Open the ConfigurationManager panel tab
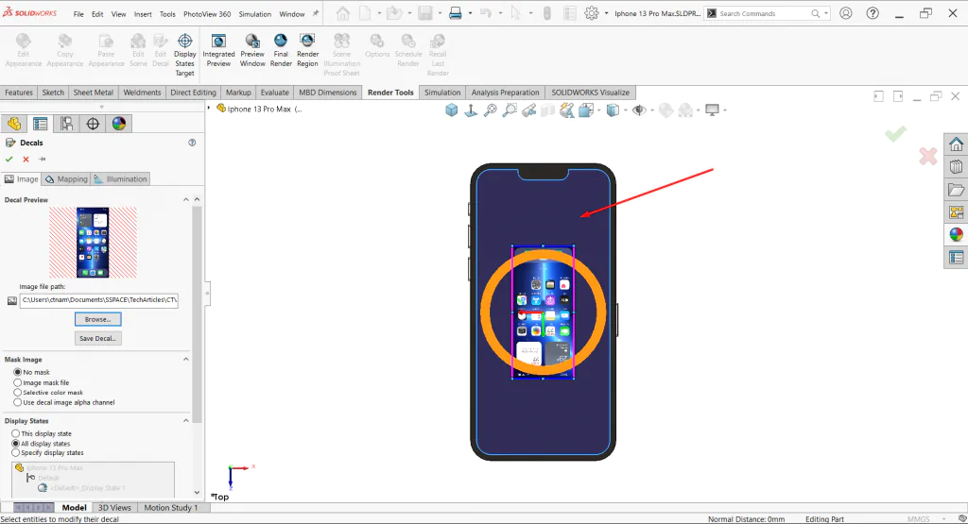 click(67, 124)
